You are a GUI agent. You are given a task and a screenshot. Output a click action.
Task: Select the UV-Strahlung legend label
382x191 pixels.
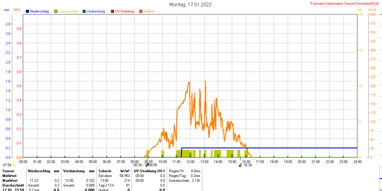pos(124,11)
